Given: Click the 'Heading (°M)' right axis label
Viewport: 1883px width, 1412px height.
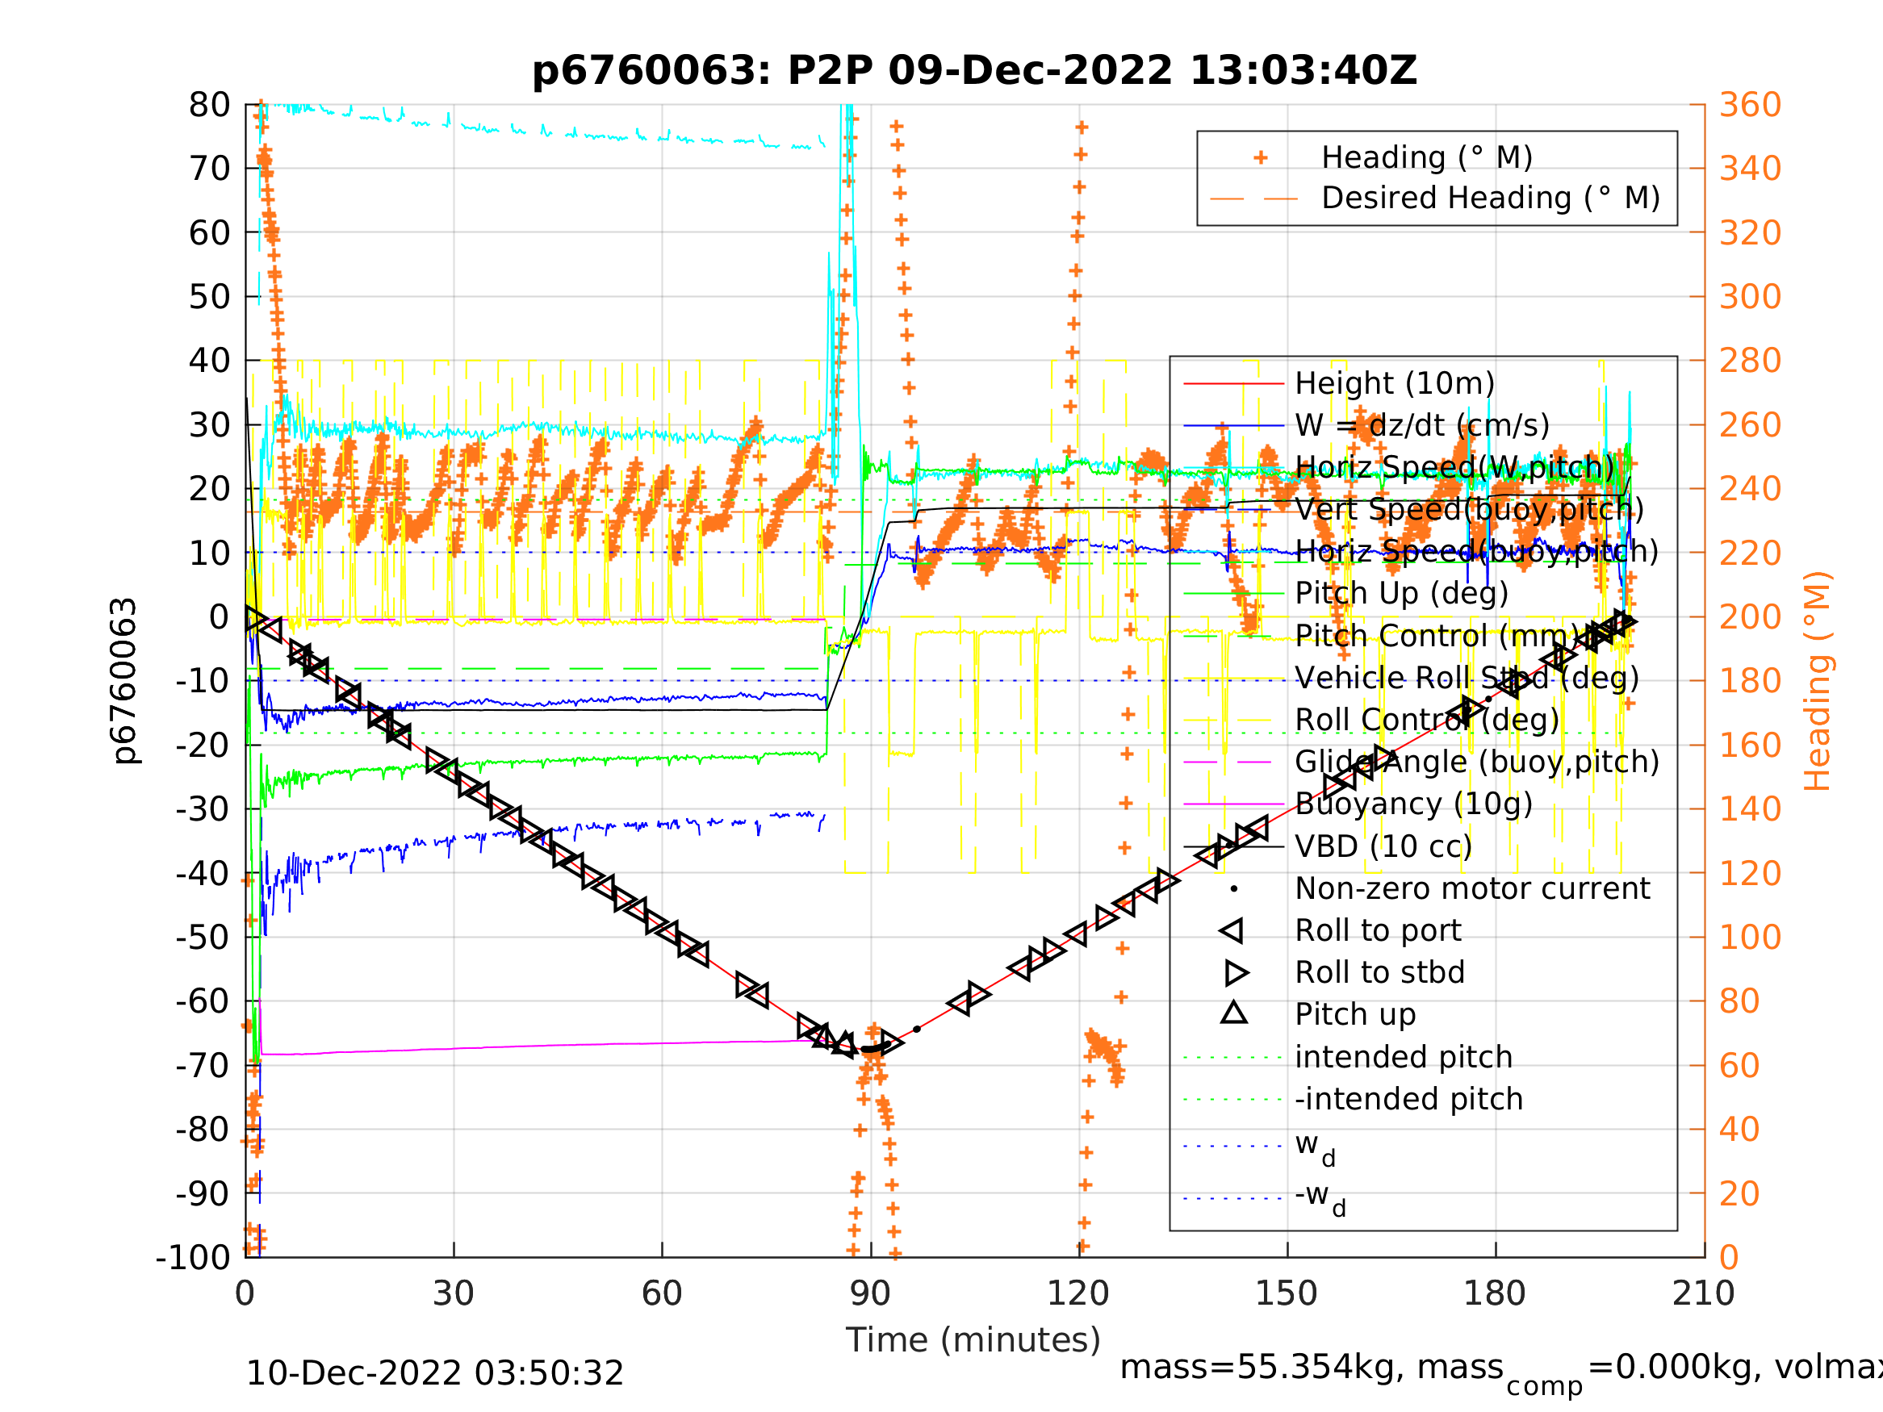Looking at the screenshot, I should click(x=1818, y=681).
